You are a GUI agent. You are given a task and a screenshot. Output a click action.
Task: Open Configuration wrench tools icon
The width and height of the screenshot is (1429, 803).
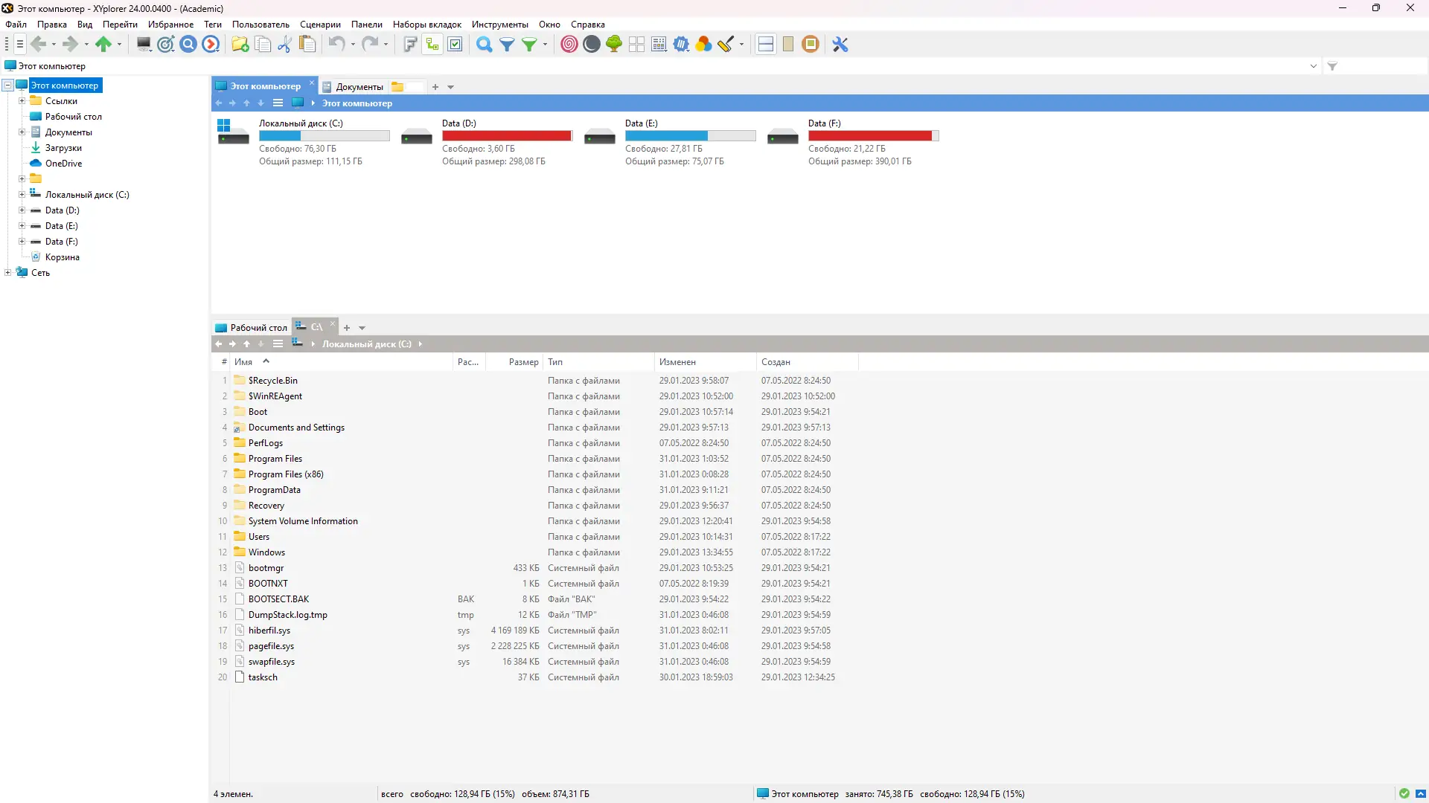[840, 45]
